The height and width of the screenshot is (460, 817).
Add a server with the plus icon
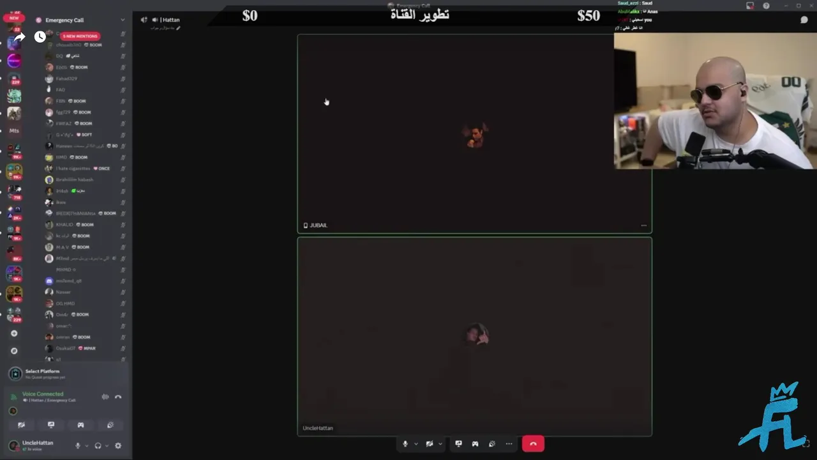coord(14,333)
